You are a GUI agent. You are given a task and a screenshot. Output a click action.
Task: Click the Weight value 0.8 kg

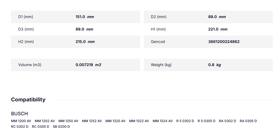[215, 65]
